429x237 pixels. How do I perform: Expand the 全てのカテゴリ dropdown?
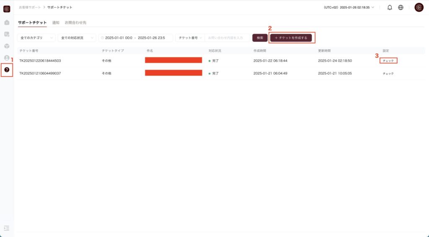click(x=36, y=38)
